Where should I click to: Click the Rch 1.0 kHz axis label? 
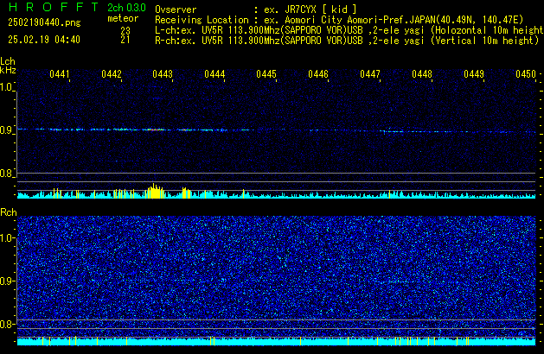point(7,238)
